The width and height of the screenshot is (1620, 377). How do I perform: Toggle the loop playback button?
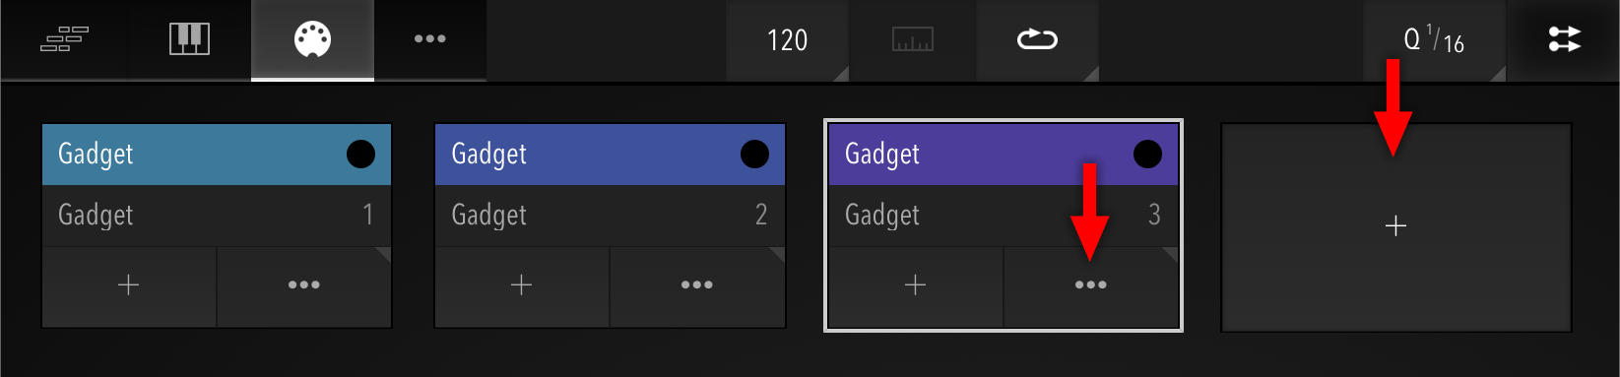pyautogui.click(x=1037, y=40)
